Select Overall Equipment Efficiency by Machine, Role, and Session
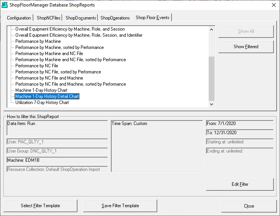Image resolution: width=280 pixels, height=216 pixels. (x=70, y=29)
